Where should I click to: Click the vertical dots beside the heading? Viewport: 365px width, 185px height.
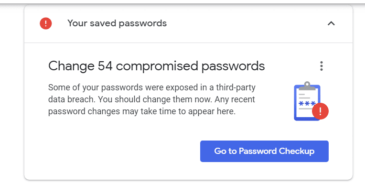322,66
